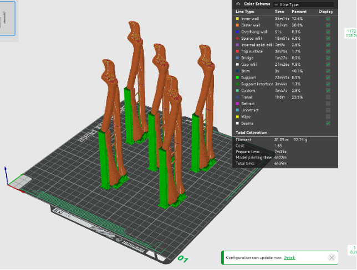Image resolution: width=357 pixels, height=270 pixels.
Task: Click the Total Estimation heading
Action: click(251, 132)
